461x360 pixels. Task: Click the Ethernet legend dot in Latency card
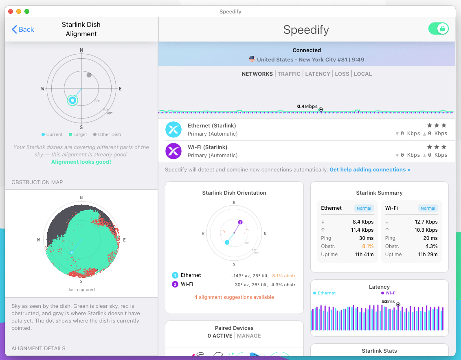tap(314, 293)
